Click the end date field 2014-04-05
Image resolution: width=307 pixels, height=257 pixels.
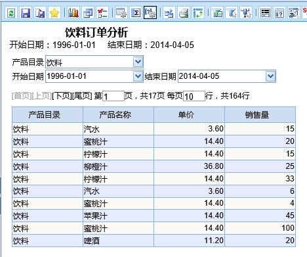click(x=227, y=76)
